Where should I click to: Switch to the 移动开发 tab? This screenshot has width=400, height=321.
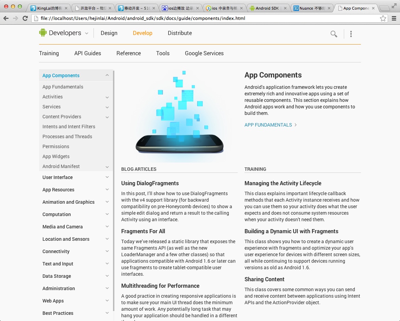pyautogui.click(x=136, y=8)
